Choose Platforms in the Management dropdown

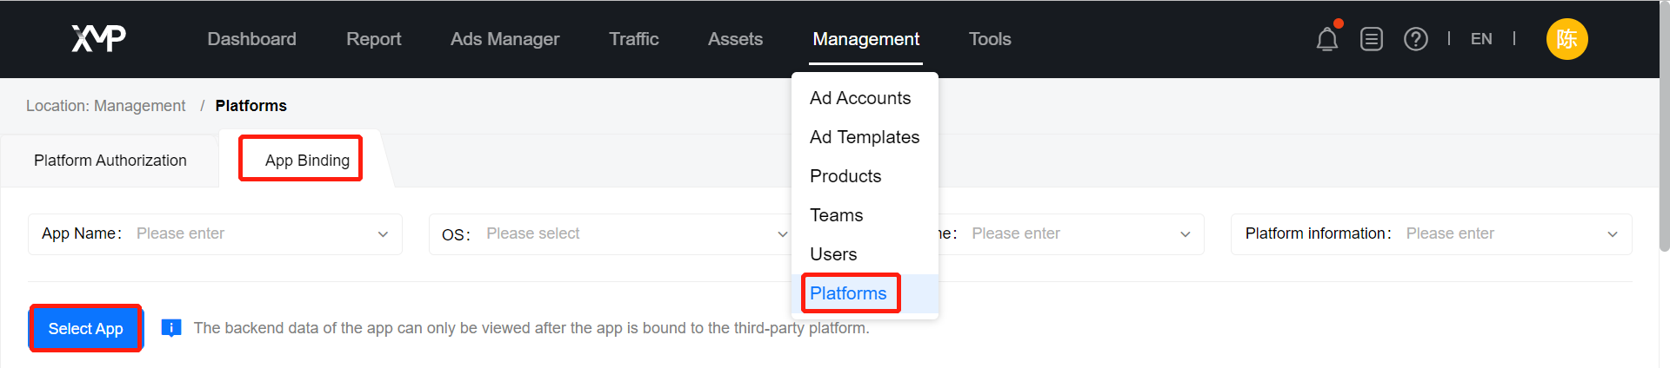tap(848, 293)
